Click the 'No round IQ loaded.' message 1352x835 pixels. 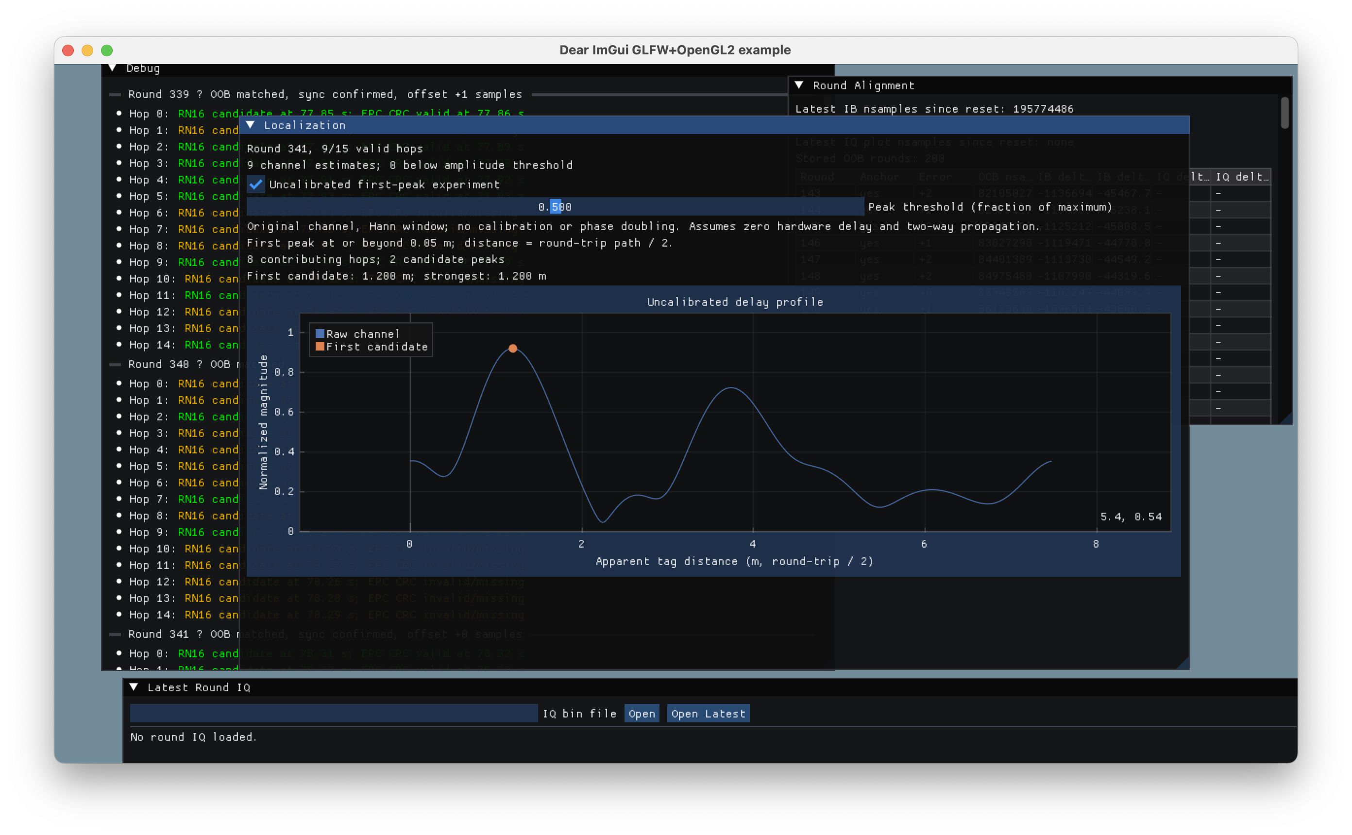(x=194, y=737)
